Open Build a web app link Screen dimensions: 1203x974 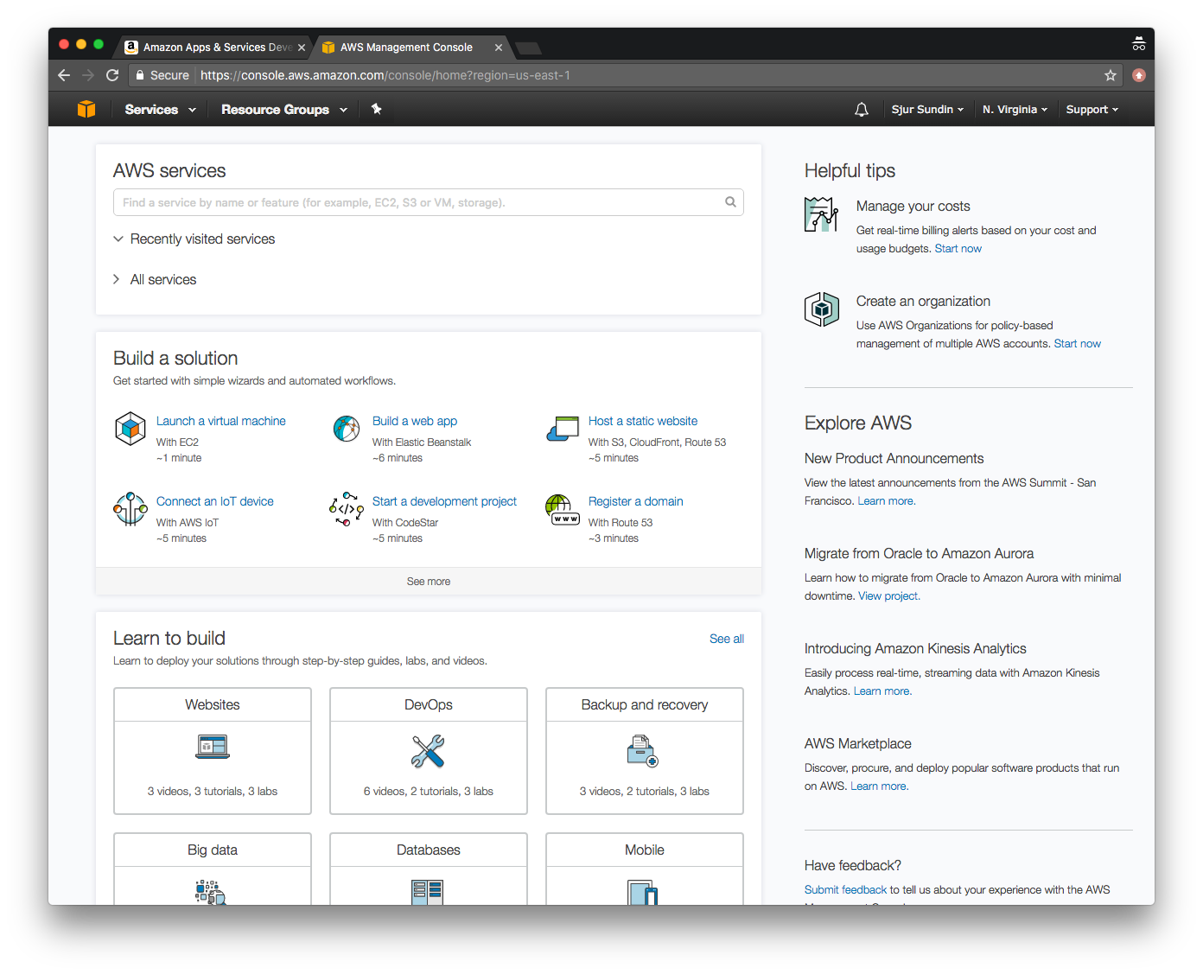point(415,421)
